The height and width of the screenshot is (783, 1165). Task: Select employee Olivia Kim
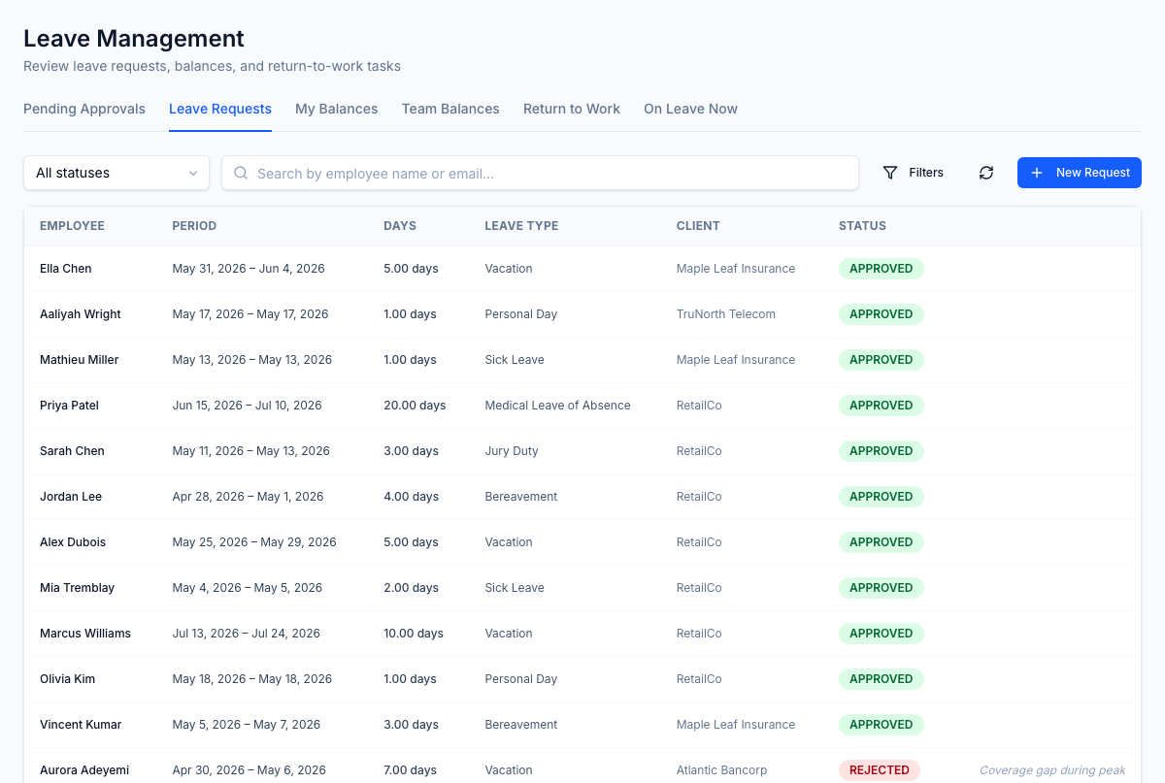point(67,679)
